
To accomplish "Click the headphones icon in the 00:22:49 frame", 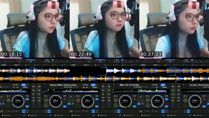I will tap(71, 111).
